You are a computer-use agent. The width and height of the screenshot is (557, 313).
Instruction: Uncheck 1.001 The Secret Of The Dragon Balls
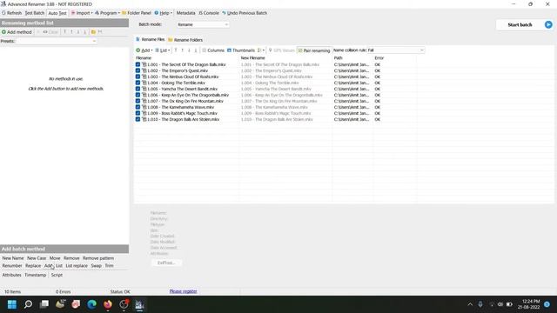pyautogui.click(x=138, y=64)
